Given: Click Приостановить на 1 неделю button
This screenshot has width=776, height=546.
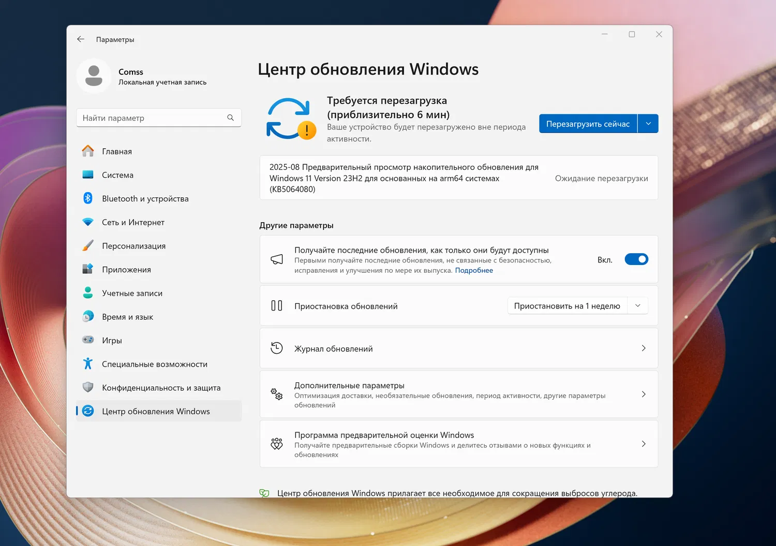Looking at the screenshot, I should pos(568,306).
